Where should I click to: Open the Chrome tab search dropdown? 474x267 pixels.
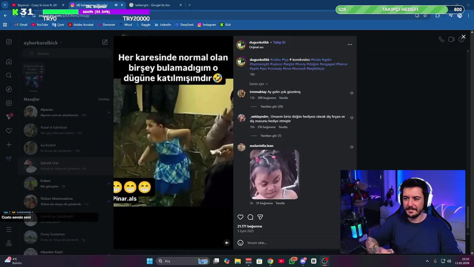(x=5, y=5)
